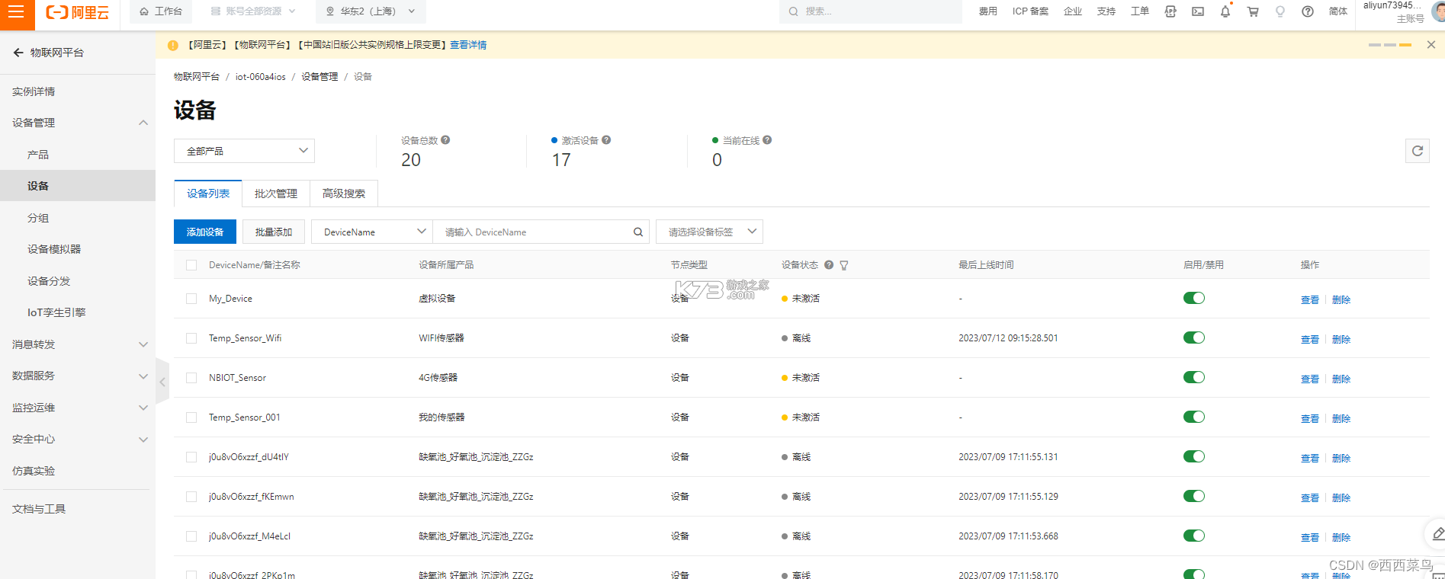Open Cloud Shell terminal icon
This screenshot has height=579, width=1445.
pyautogui.click(x=1198, y=11)
